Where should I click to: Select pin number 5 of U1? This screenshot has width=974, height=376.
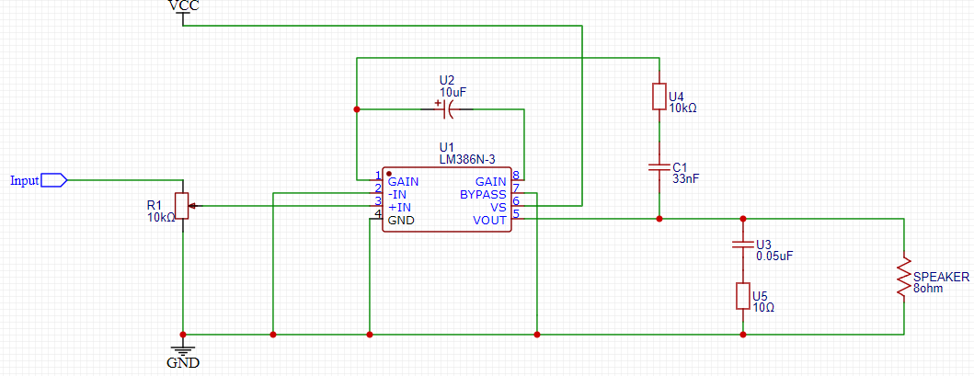point(516,212)
